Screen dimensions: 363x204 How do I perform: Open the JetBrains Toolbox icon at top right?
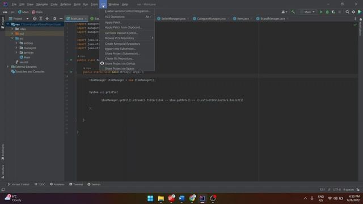point(360,12)
